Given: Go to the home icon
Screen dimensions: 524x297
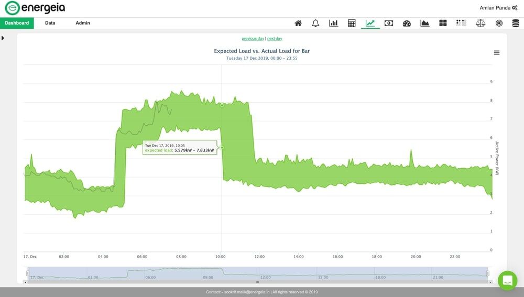Looking at the screenshot, I should tap(298, 23).
